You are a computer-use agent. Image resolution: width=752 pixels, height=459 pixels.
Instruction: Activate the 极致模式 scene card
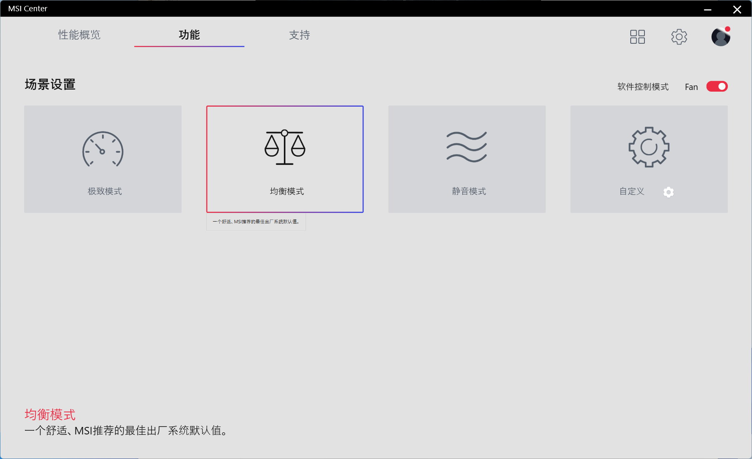102,159
